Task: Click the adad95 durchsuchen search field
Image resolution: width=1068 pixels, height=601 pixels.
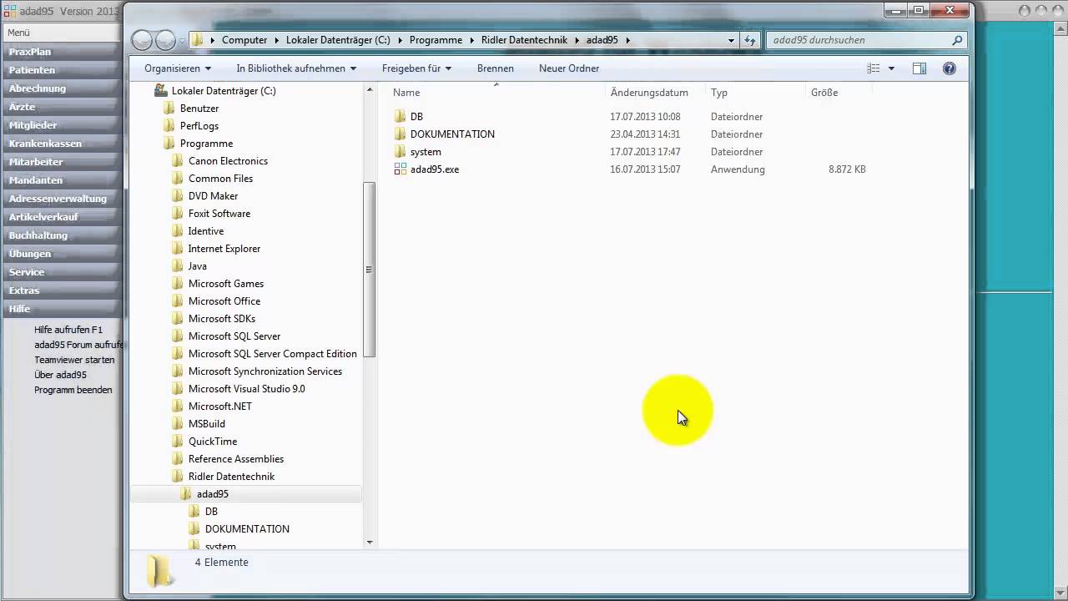Action: tap(859, 40)
